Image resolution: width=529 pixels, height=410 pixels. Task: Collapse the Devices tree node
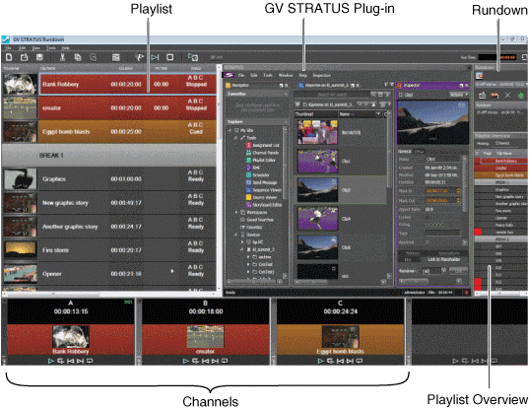235,235
